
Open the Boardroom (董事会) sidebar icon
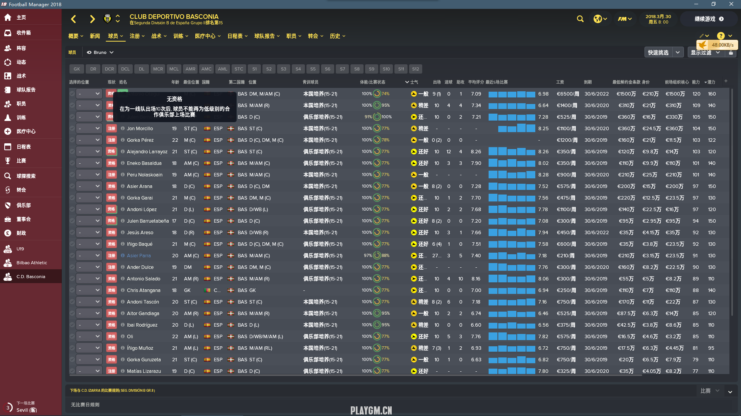click(x=8, y=219)
